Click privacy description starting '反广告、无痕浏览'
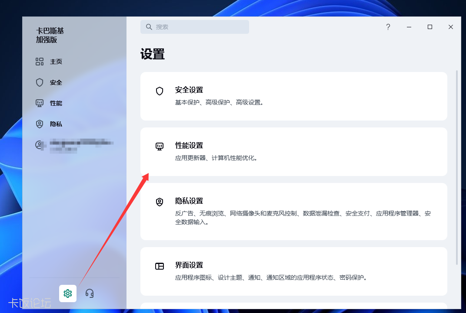This screenshot has width=466, height=313. [x=303, y=218]
